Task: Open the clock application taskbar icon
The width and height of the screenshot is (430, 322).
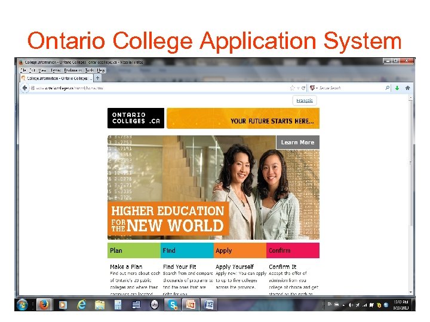Action: pos(155,305)
